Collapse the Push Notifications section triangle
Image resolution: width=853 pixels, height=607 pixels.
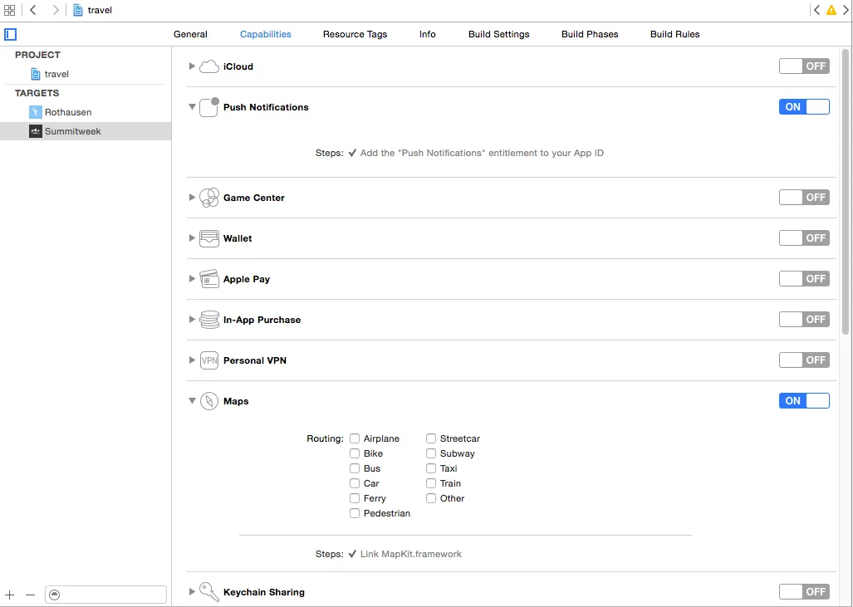click(192, 107)
